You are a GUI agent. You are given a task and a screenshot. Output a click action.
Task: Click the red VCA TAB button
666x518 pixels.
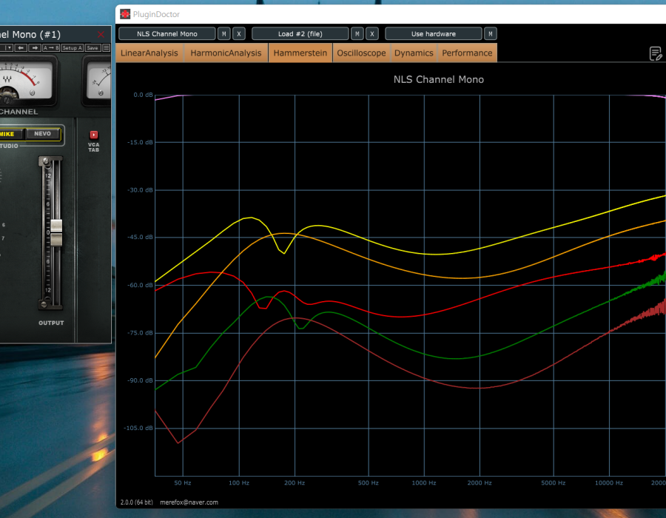(x=94, y=135)
